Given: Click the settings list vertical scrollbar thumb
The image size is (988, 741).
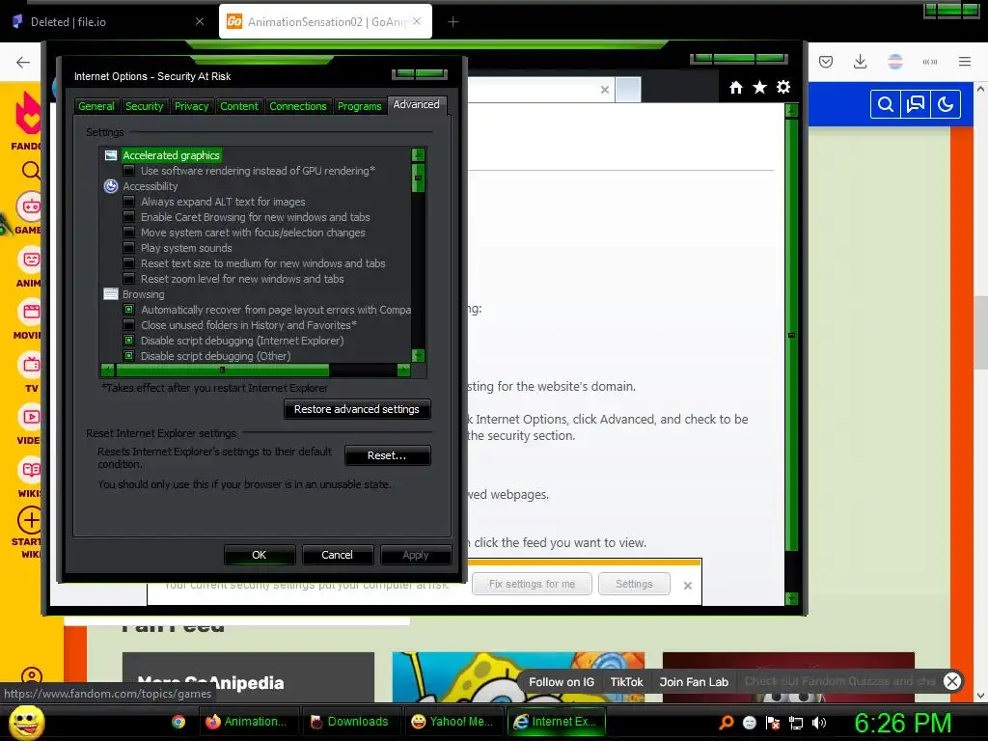Looking at the screenshot, I should [x=418, y=178].
